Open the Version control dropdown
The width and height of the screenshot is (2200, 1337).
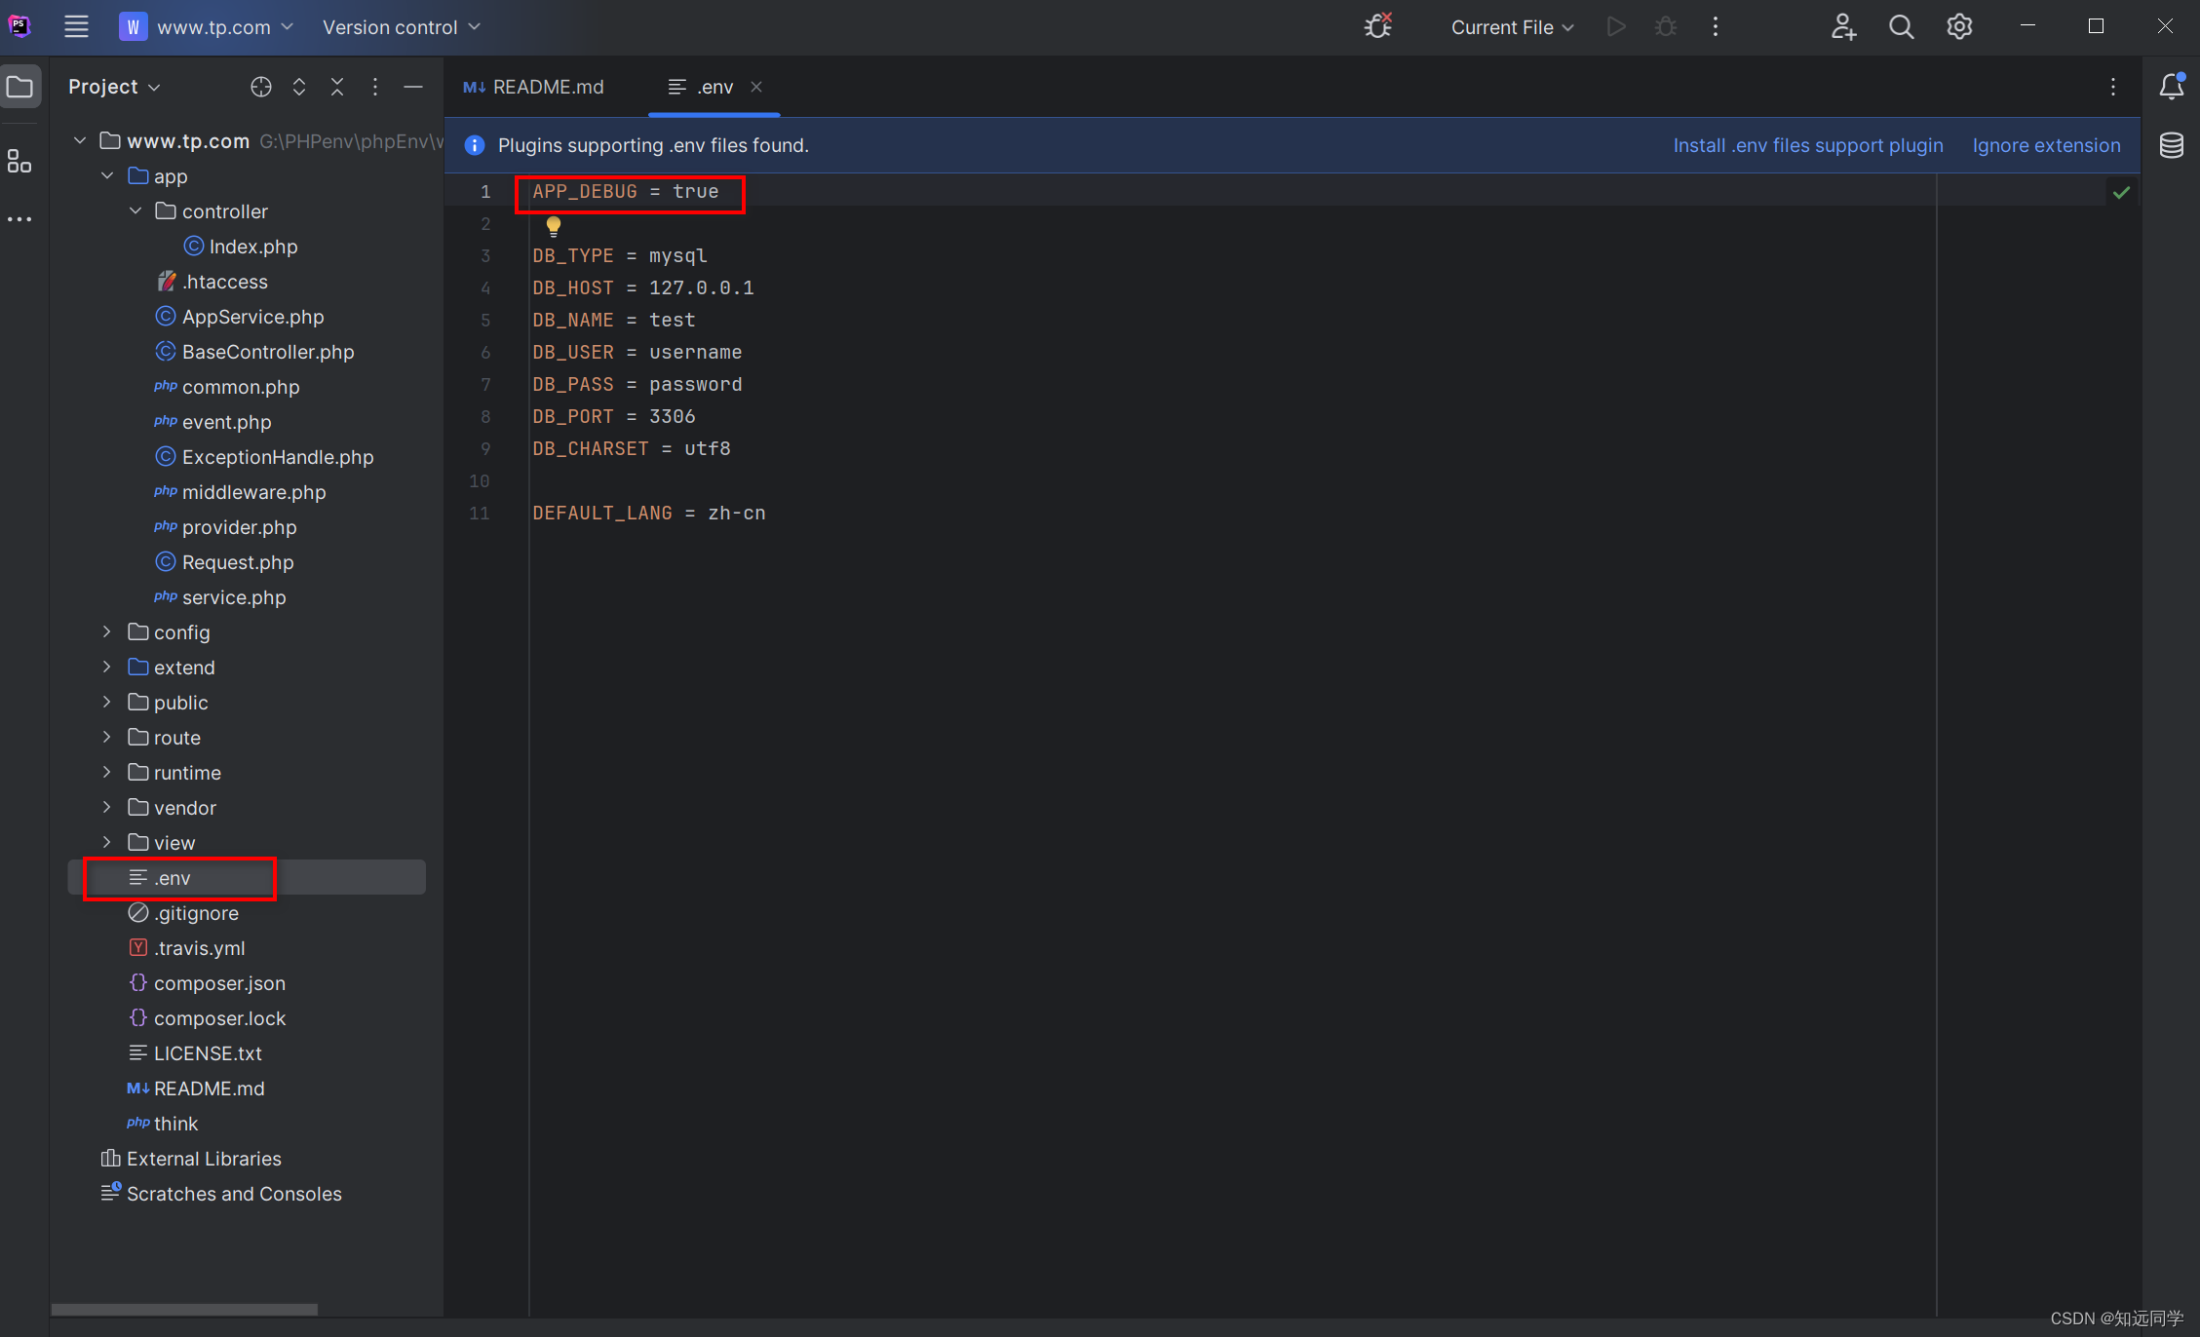tap(401, 27)
